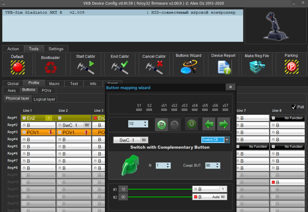
Task: Open the Global tab
Action: pyautogui.click(x=13, y=84)
